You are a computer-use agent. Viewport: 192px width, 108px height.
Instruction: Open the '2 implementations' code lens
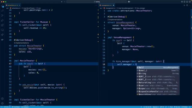point(115,19)
